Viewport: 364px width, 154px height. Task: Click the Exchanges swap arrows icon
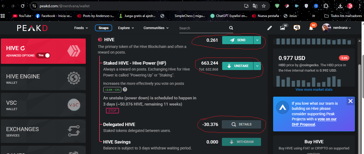pyautogui.click(x=74, y=131)
